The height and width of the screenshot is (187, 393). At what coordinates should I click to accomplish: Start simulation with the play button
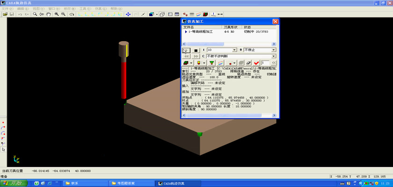click(x=186, y=50)
